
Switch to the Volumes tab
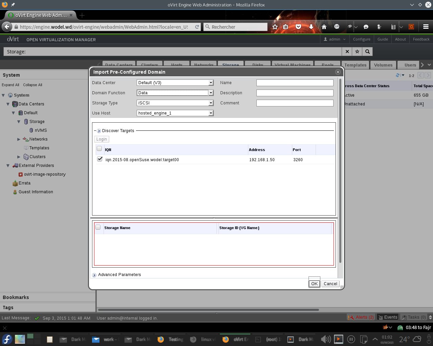383,65
